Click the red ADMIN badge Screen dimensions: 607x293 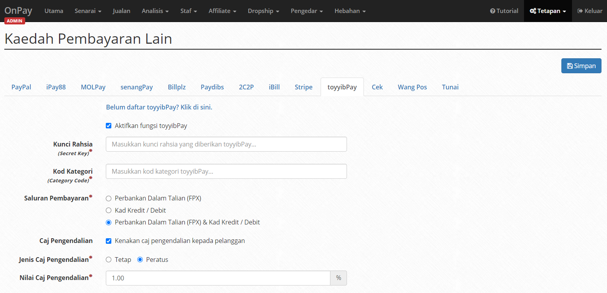pos(15,20)
